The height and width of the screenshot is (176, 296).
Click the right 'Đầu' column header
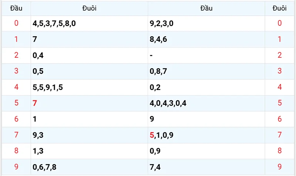[x=206, y=8]
